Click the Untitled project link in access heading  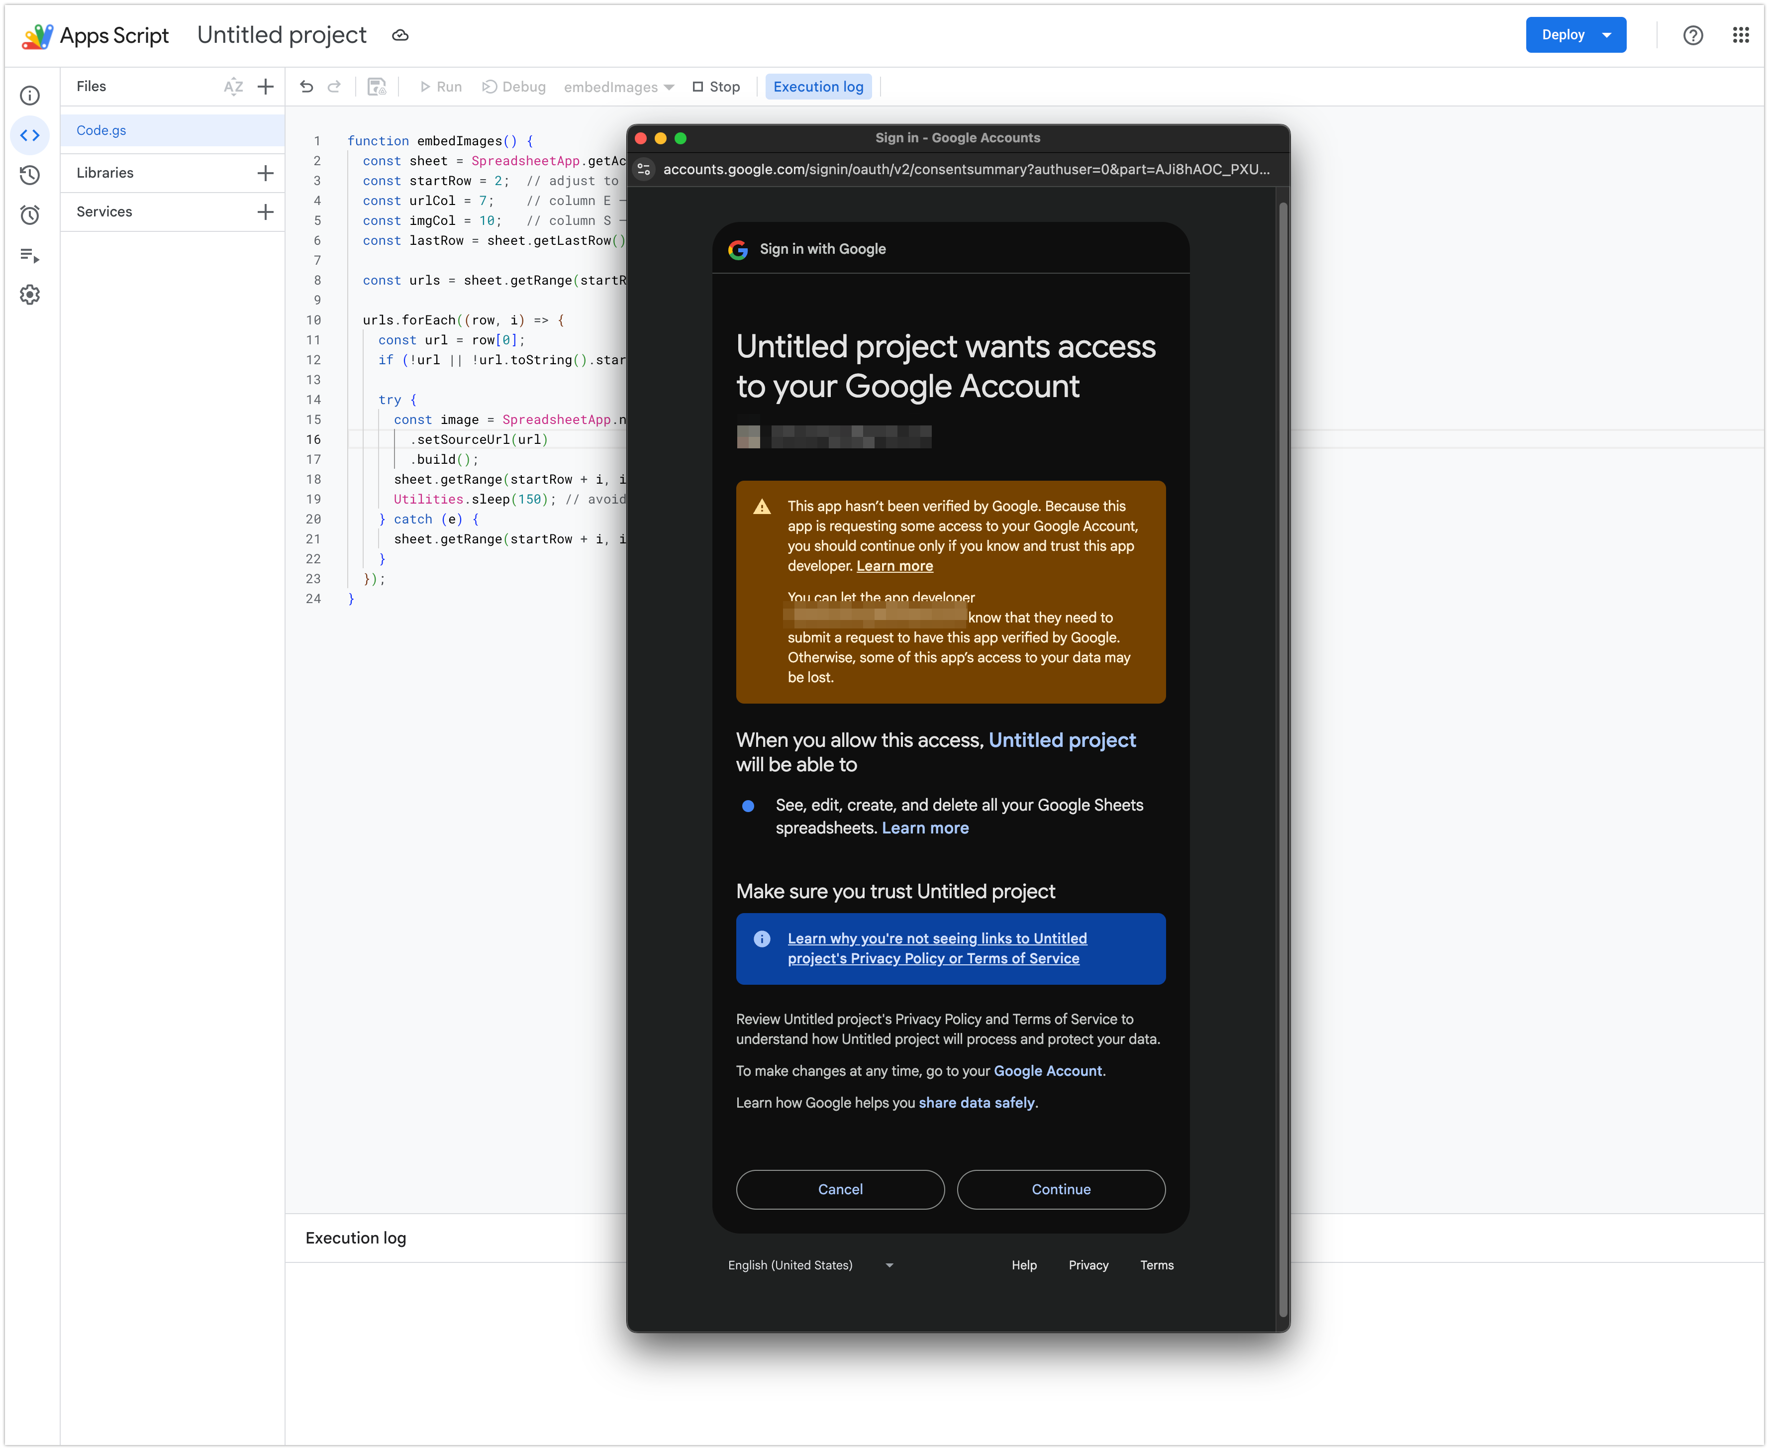pyautogui.click(x=1062, y=740)
